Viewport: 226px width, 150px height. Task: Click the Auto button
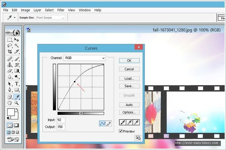tap(129, 105)
